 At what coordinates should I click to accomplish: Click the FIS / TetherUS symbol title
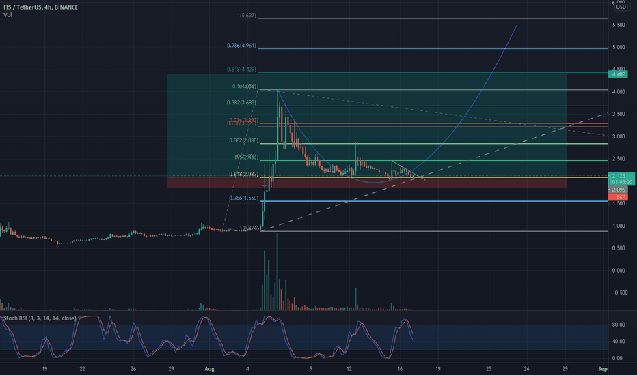pyautogui.click(x=40, y=7)
